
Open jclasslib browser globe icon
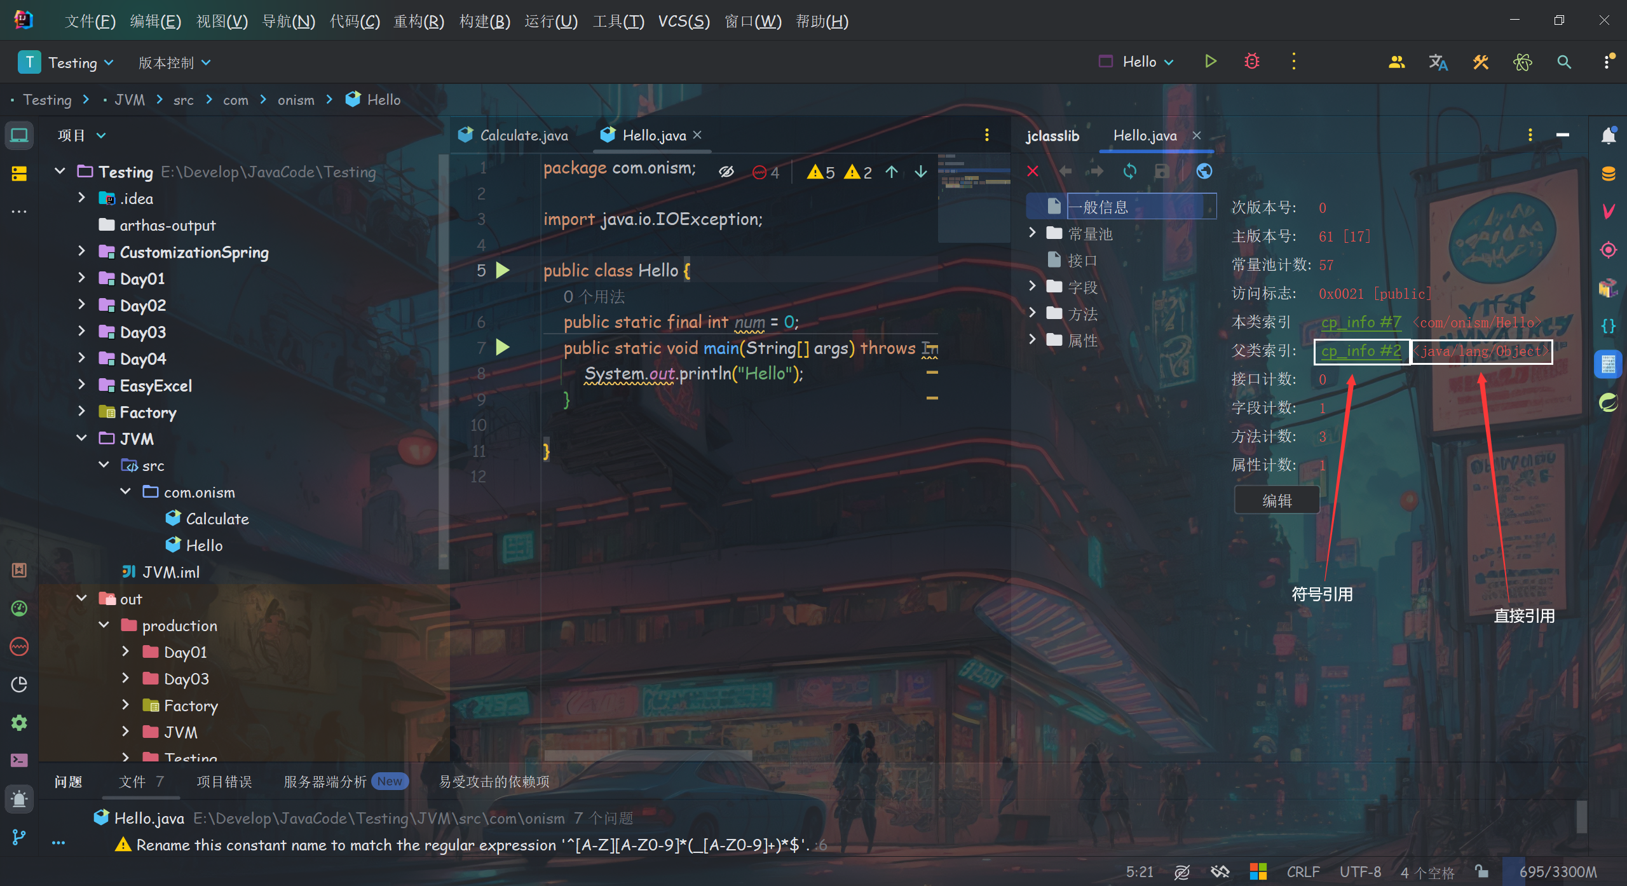1204,171
